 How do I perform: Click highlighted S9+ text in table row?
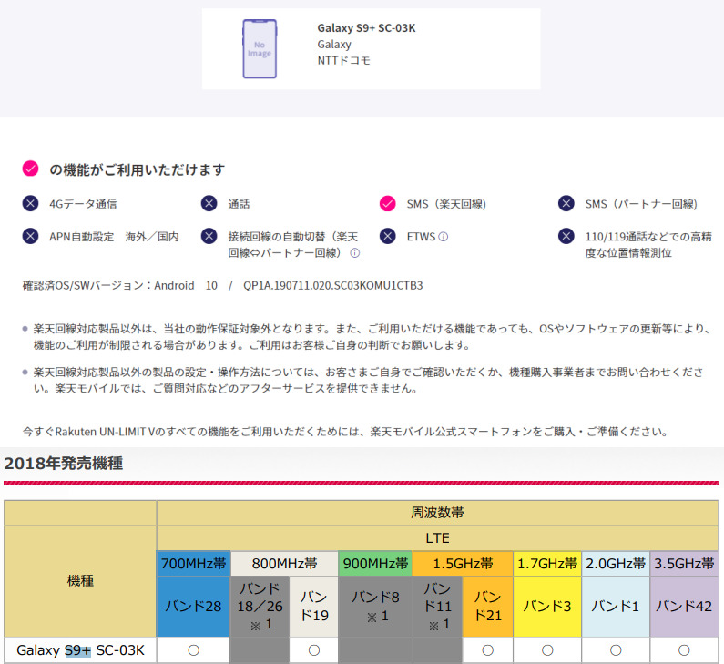[x=77, y=650]
